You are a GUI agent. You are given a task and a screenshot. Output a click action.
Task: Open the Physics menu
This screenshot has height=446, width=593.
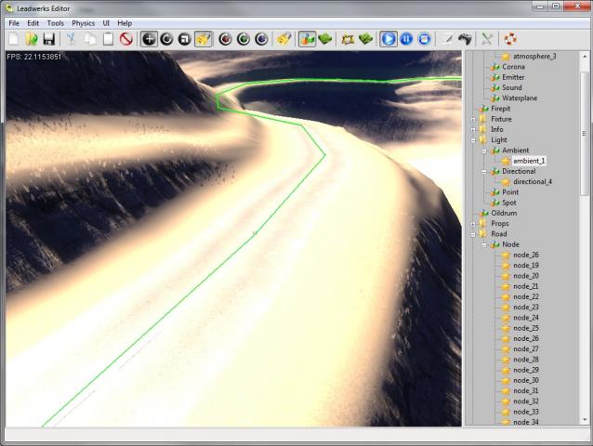83,22
